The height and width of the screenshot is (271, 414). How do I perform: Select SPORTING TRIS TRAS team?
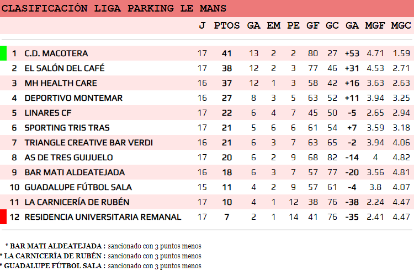tap(67, 128)
